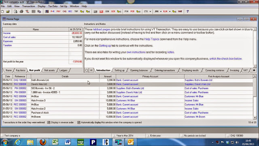Switch to the Ledgers tab

tap(63, 70)
